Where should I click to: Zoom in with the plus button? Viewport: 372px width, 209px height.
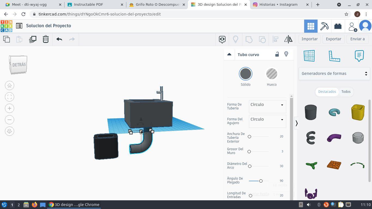(10, 108)
